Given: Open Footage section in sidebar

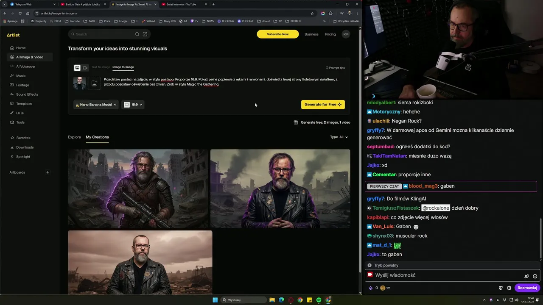Looking at the screenshot, I should (x=20, y=85).
